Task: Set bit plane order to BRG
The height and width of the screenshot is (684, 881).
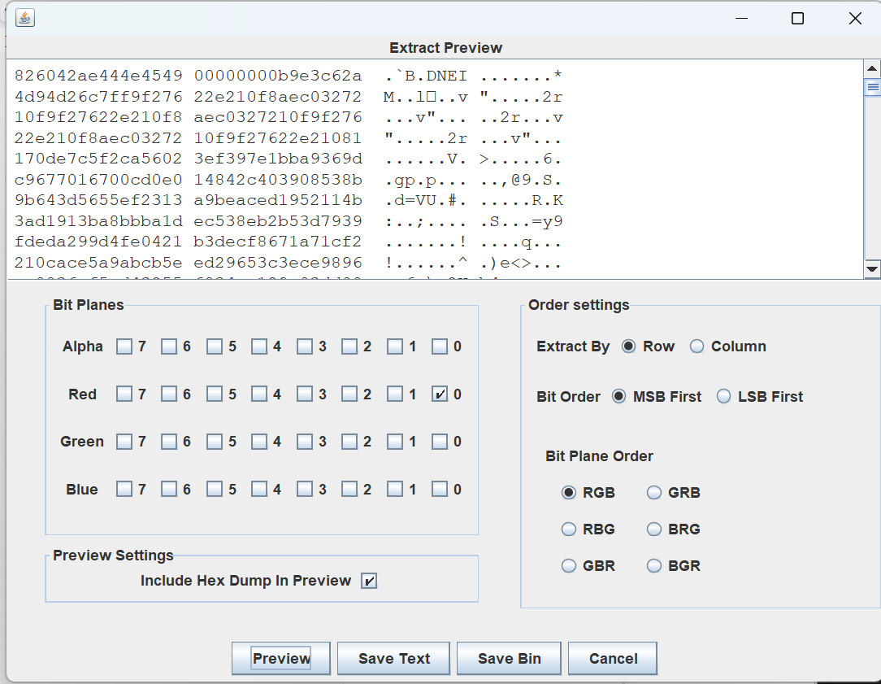Action: 654,529
